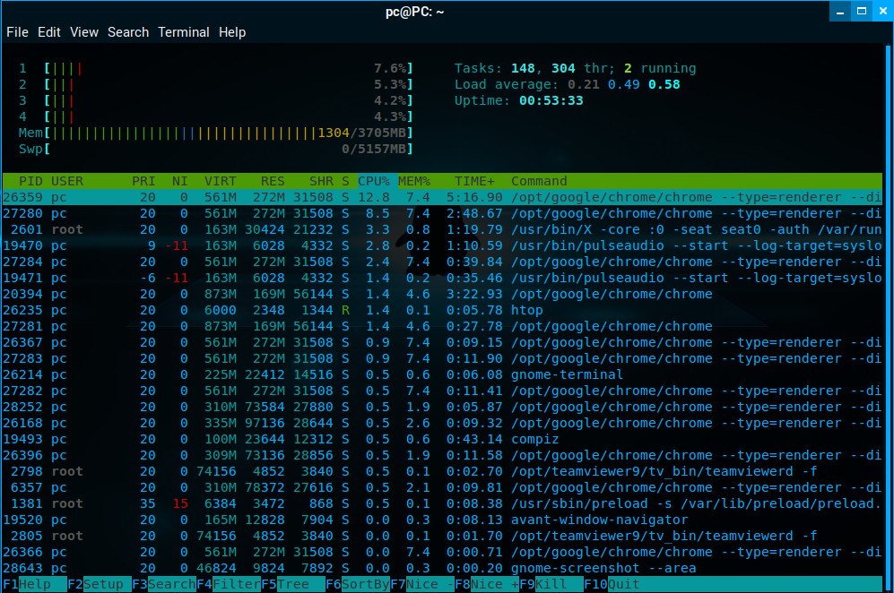Select the preload process row PID 1381

click(442, 504)
